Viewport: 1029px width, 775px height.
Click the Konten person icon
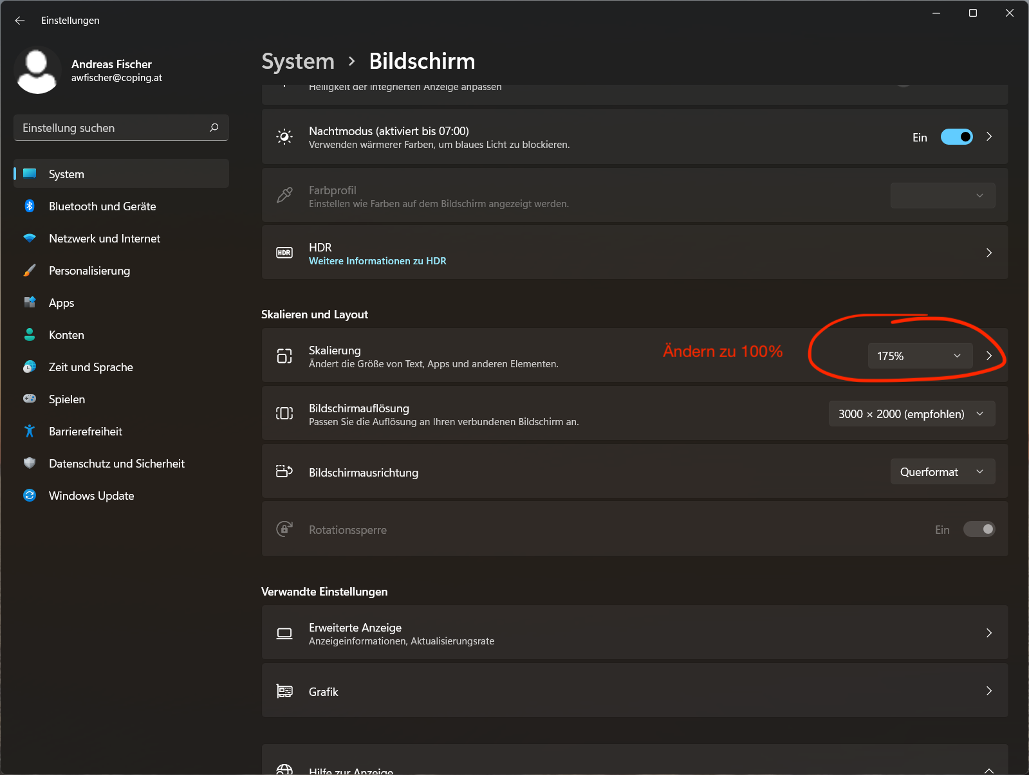click(30, 334)
